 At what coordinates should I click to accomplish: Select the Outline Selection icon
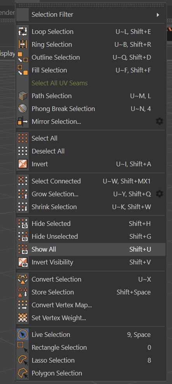coord(23,57)
